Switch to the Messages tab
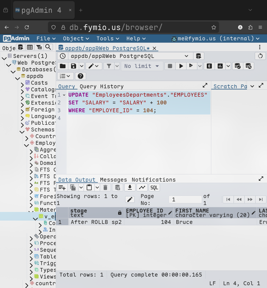Image resolution: width=267 pixels, height=288 pixels. (113, 180)
